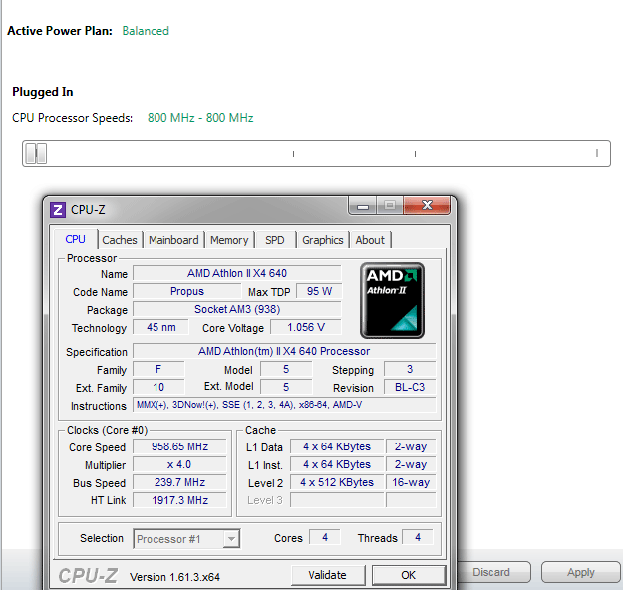Click the Specification processor string field
Viewport: 623px width, 590px height.
pos(284,351)
